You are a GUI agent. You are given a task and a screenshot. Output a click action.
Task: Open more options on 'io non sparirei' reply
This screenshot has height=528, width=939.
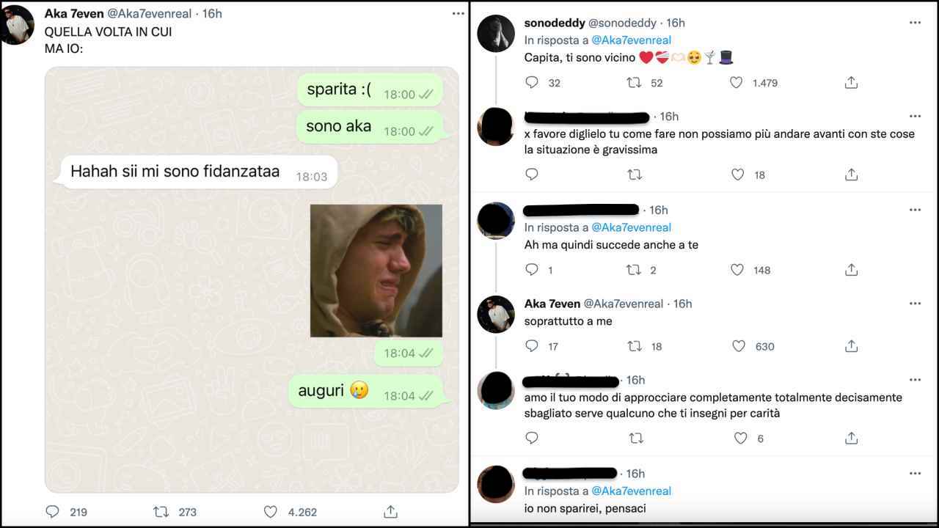coord(915,473)
